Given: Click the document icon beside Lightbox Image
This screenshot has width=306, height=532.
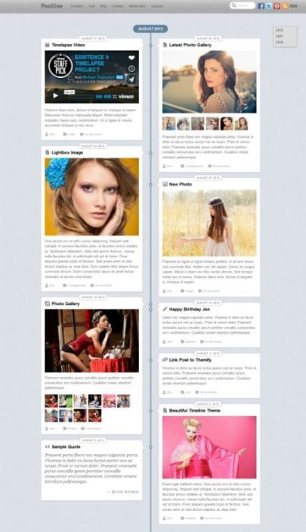Looking at the screenshot, I should point(48,153).
